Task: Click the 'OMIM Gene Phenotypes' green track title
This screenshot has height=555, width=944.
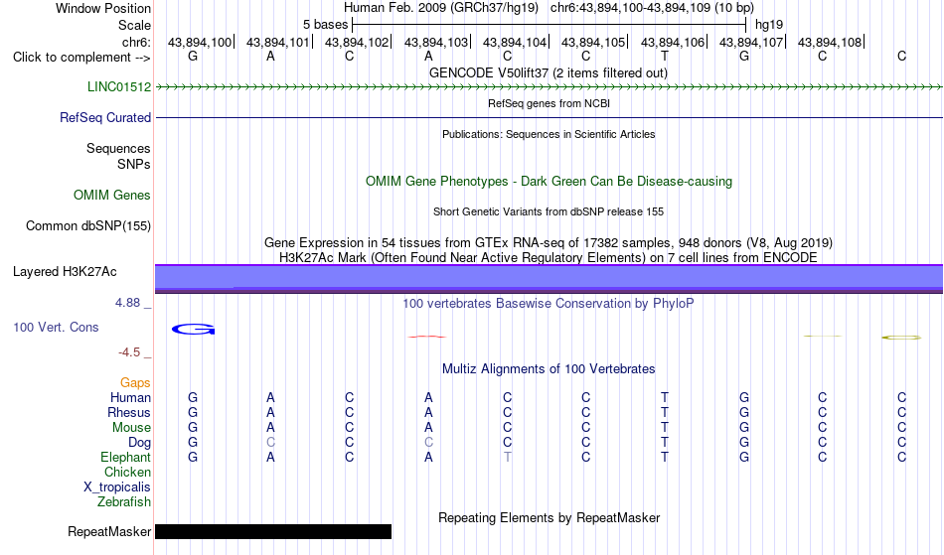Action: [550, 182]
